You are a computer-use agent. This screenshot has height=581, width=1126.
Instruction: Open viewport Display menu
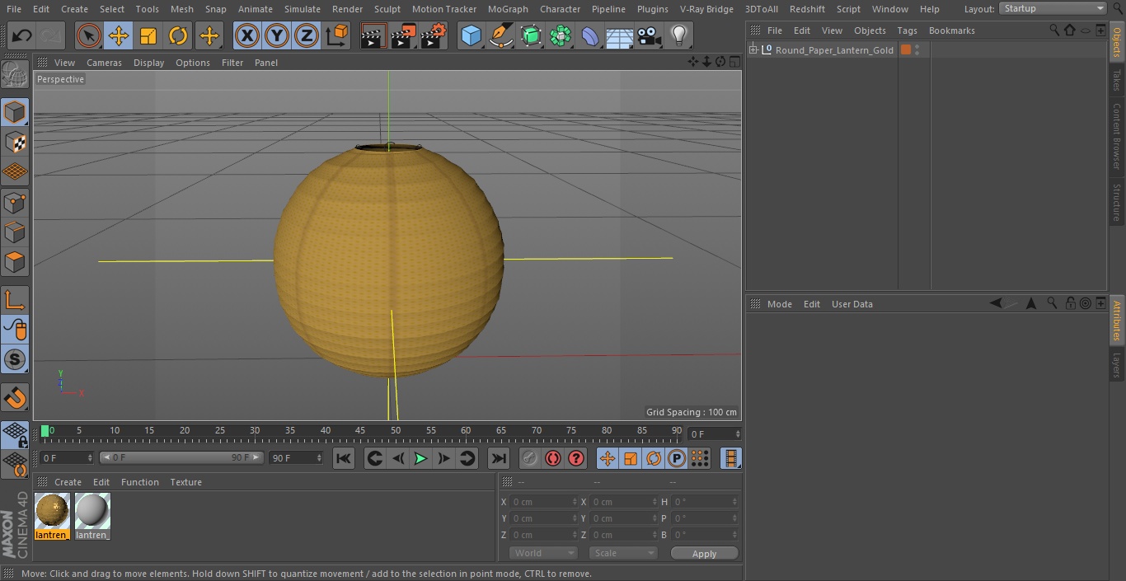148,63
